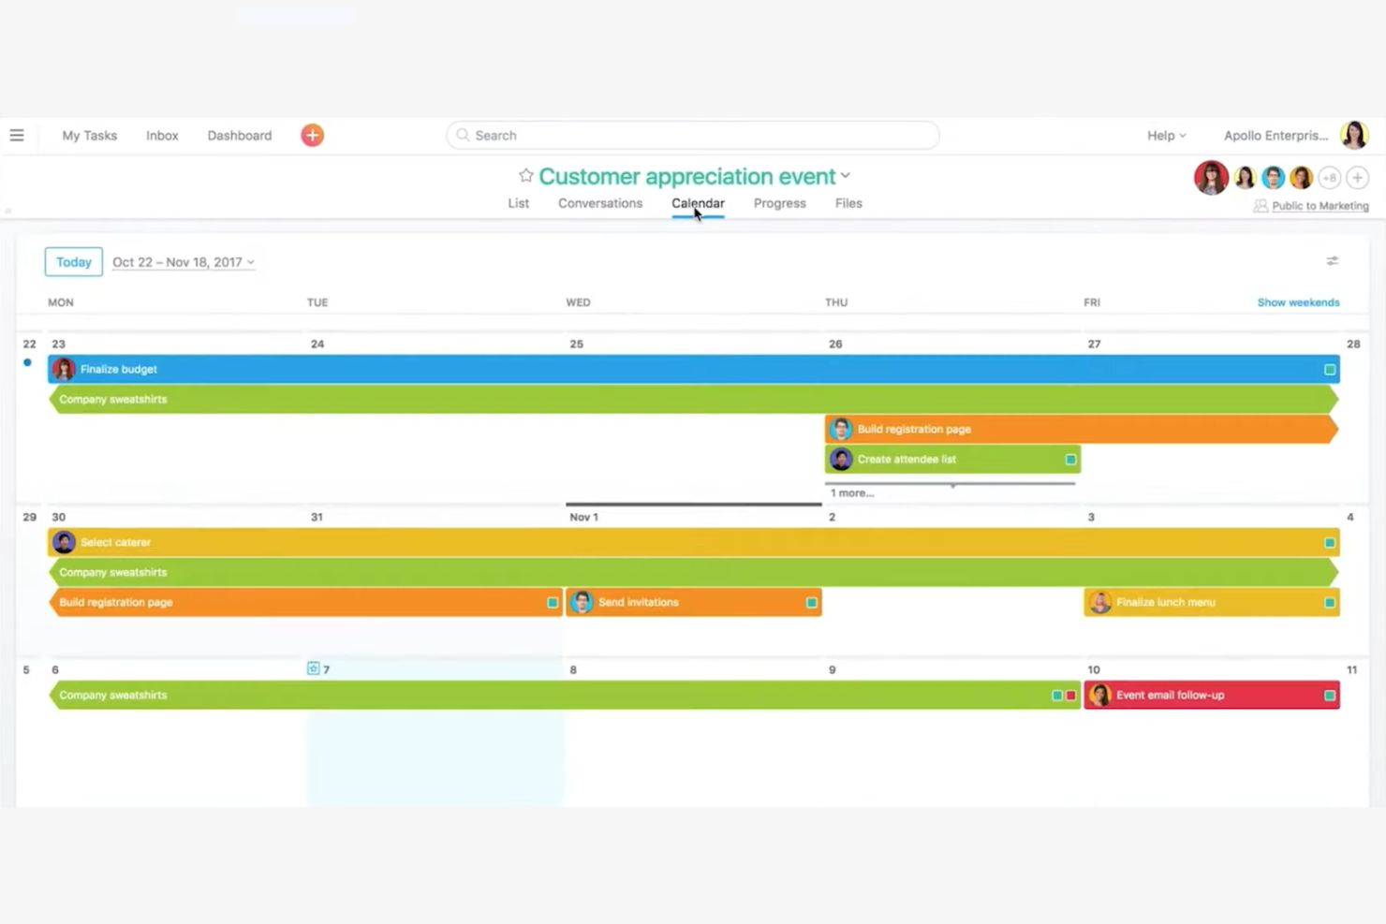The image size is (1386, 924).
Task: Open the calendar filter options icon
Action: 1333,261
